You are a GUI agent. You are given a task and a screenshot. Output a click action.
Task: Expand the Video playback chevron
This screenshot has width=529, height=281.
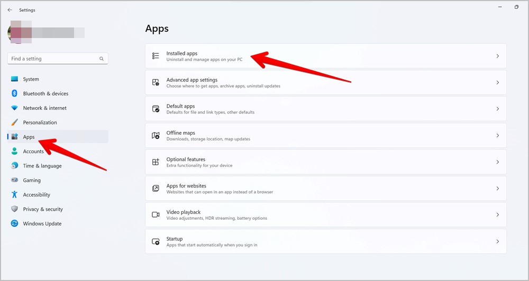click(x=498, y=214)
